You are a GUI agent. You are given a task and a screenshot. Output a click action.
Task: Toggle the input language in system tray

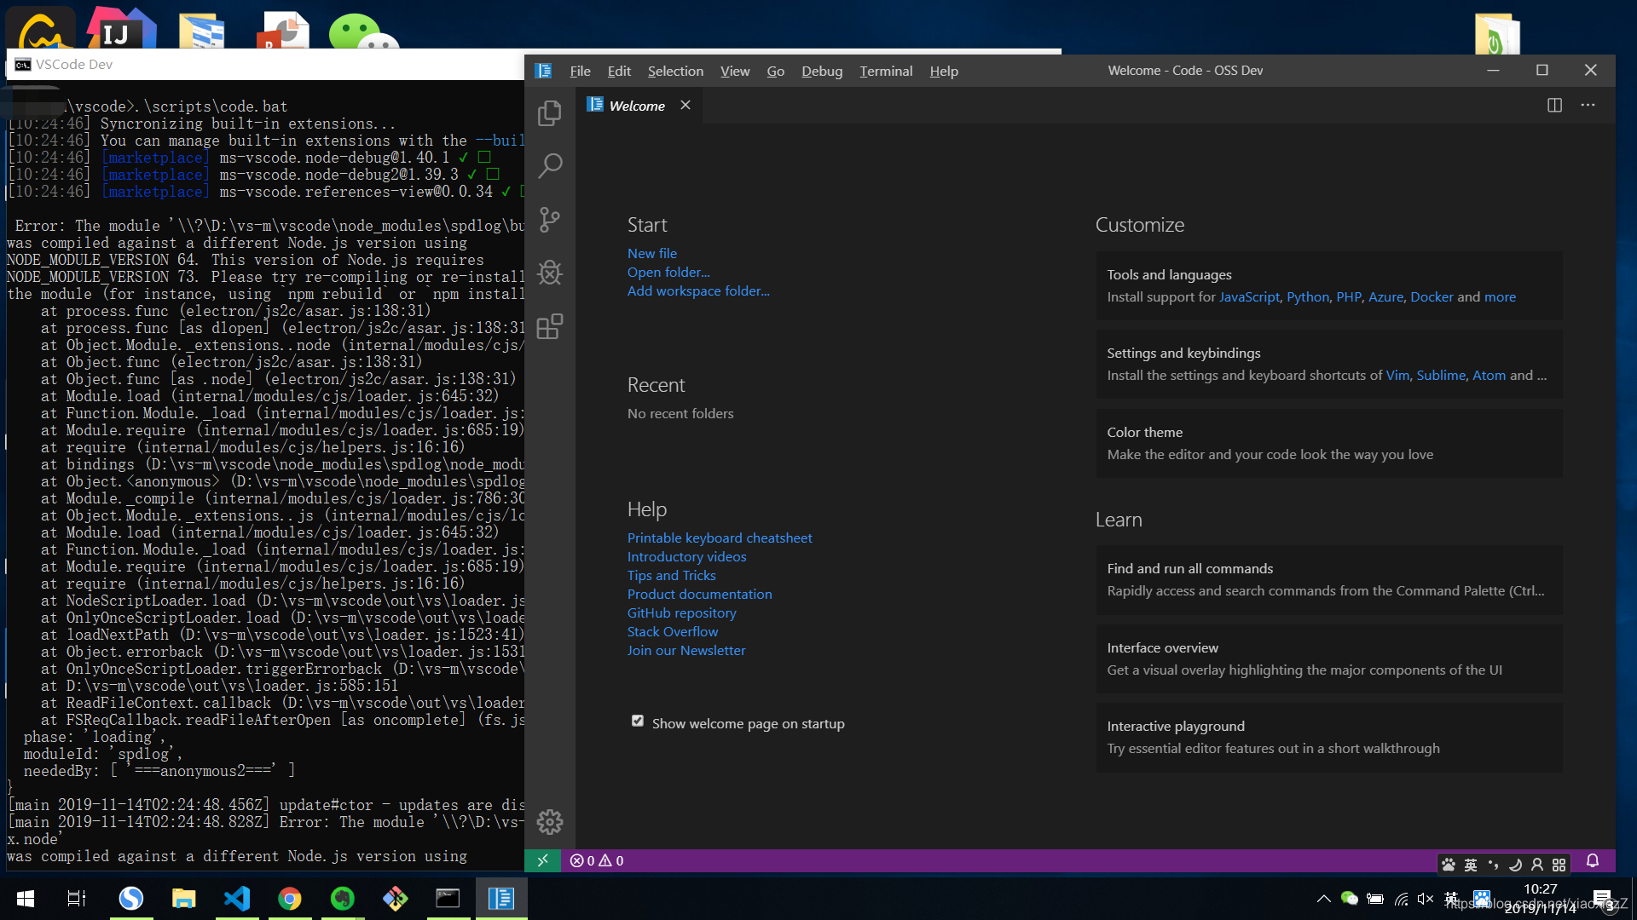[x=1470, y=863]
